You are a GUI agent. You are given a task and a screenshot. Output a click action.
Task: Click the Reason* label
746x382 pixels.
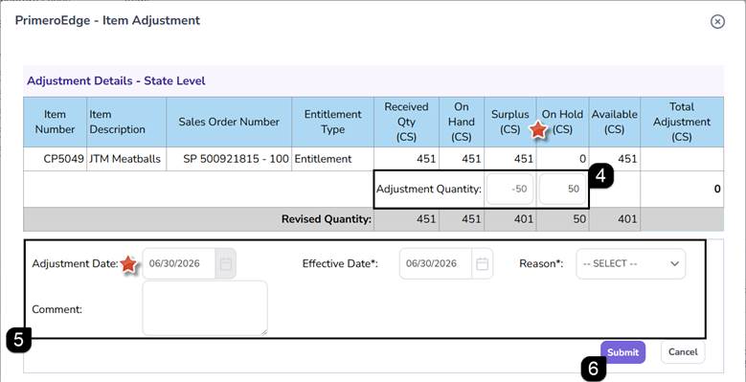tap(541, 263)
